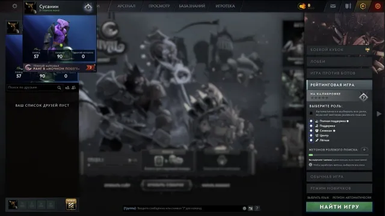Click the Найти игру button
Image resolution: width=385 pixels, height=216 pixels.
[x=339, y=206]
